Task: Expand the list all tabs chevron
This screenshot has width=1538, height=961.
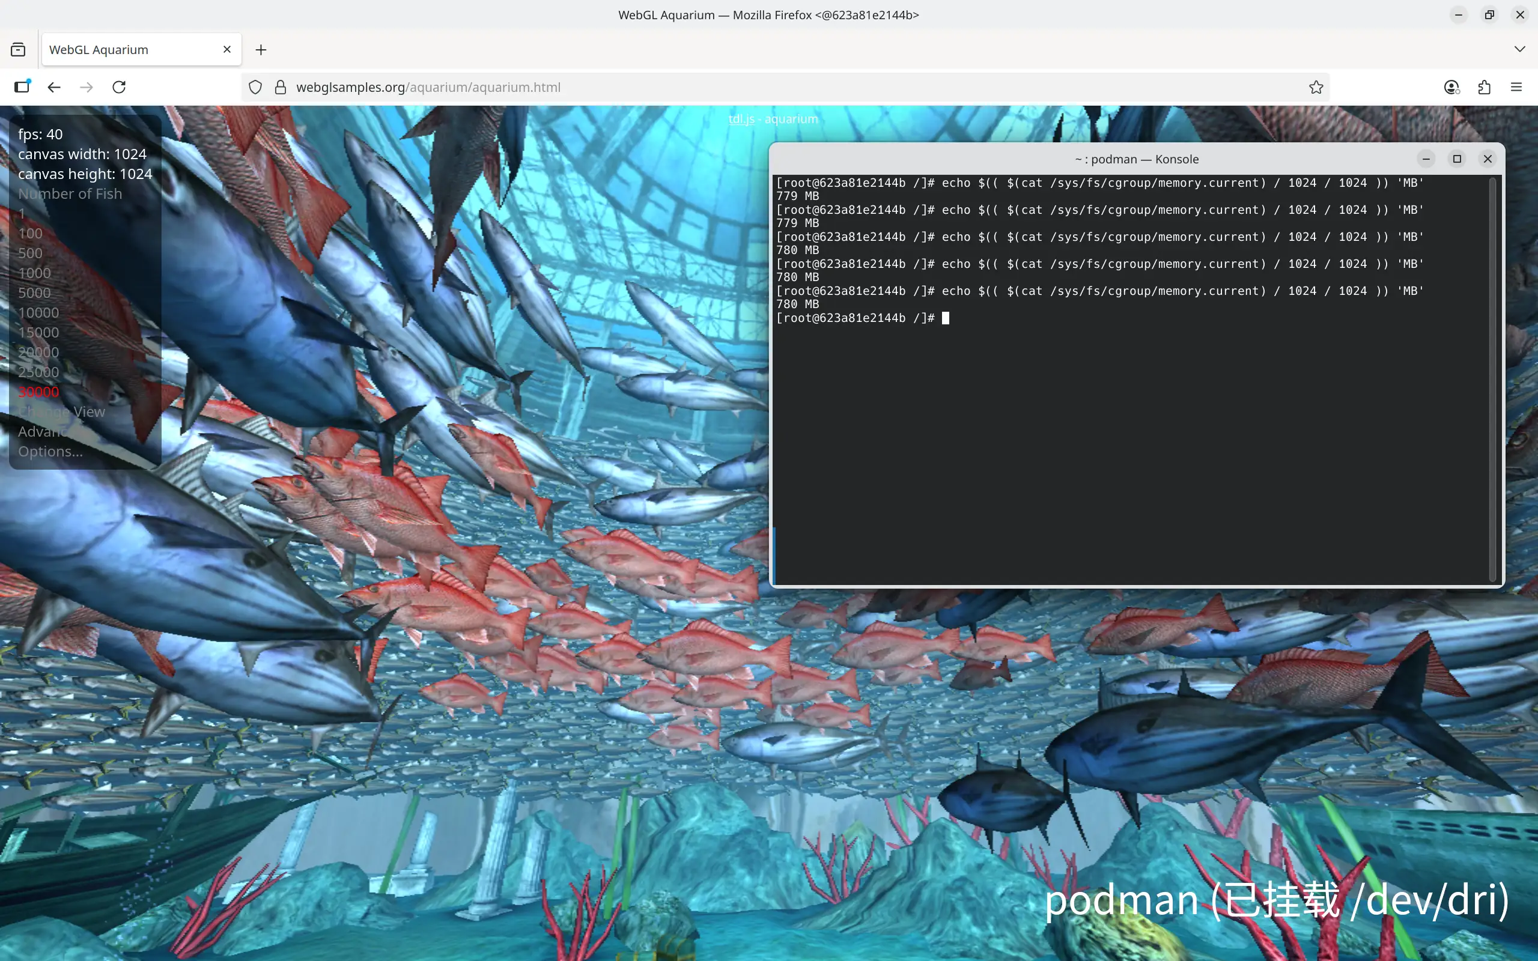Action: tap(1519, 49)
